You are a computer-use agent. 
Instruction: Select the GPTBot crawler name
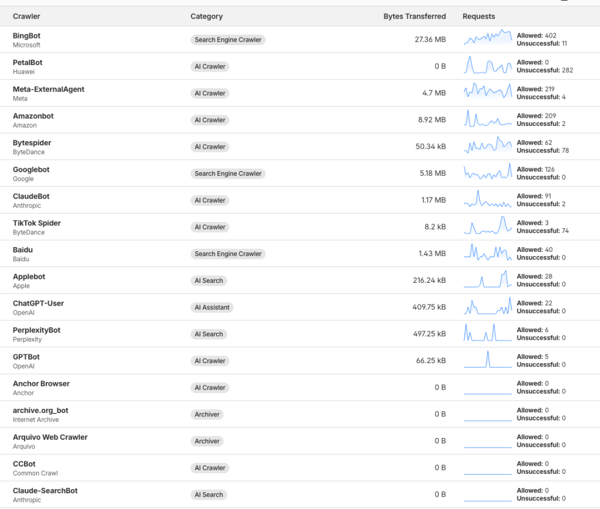(26, 357)
